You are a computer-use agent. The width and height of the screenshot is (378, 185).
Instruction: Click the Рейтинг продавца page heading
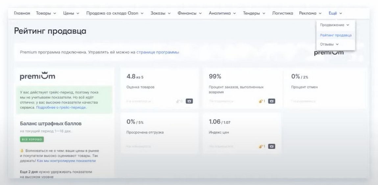click(x=50, y=31)
